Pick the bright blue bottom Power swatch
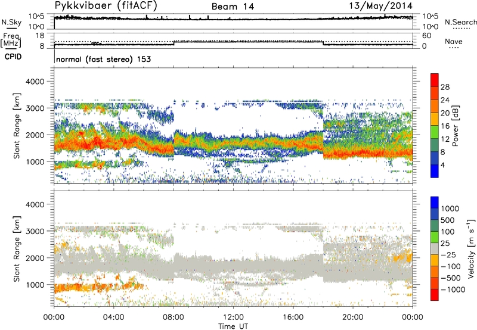This screenshot has width=477, height=330. pos(435,171)
